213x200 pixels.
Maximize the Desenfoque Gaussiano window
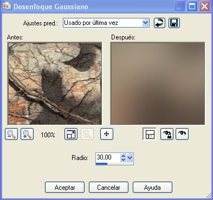click(192, 6)
